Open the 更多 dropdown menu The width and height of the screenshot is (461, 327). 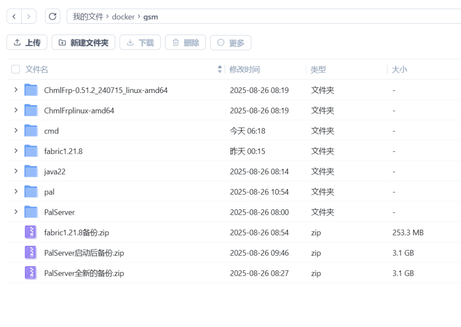230,42
